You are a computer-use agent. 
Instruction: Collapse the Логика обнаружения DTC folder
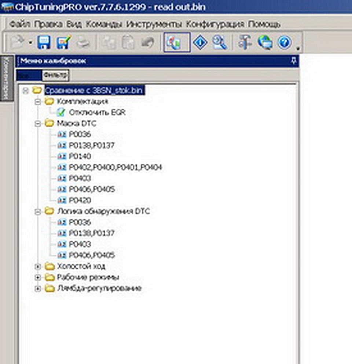pyautogui.click(x=37, y=212)
